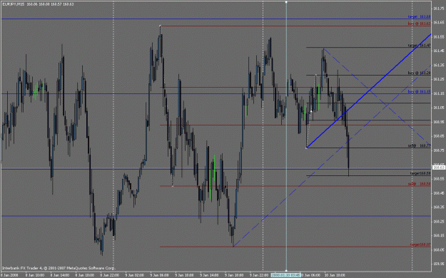This screenshot has height=278, width=446.
Task: Click the black 'sell @ 160.77' label
Action: pyautogui.click(x=419, y=145)
